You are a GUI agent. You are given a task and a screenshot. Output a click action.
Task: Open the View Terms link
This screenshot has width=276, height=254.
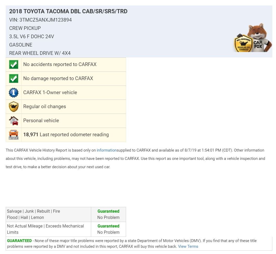click(188, 246)
